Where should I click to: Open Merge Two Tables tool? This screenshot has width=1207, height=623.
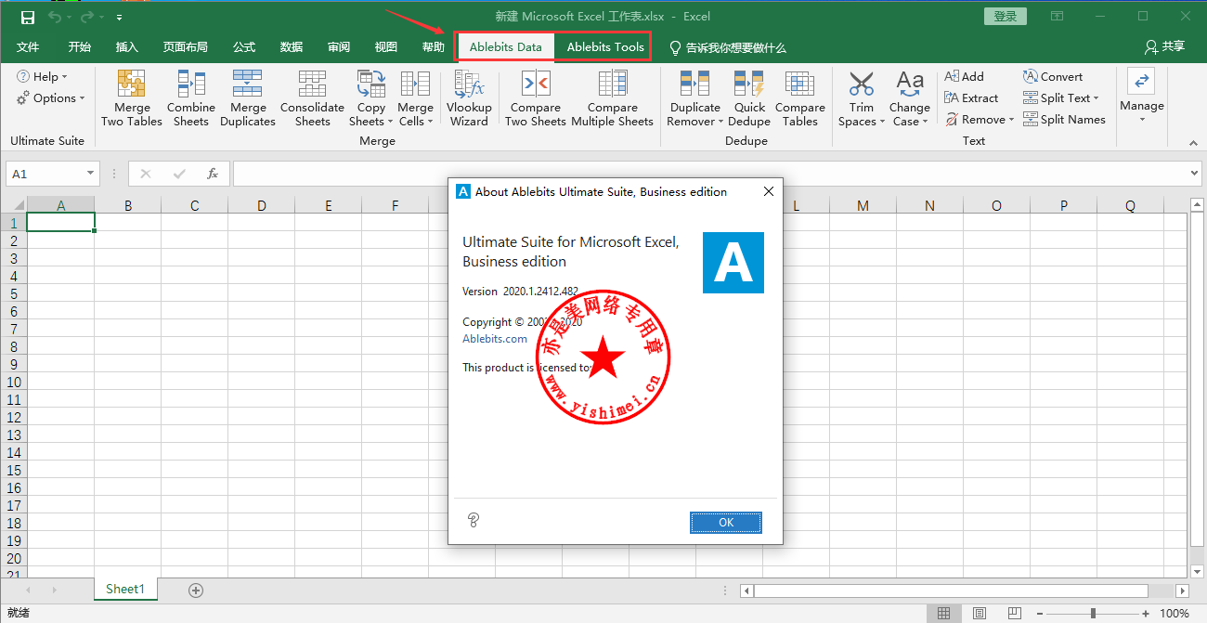[132, 98]
